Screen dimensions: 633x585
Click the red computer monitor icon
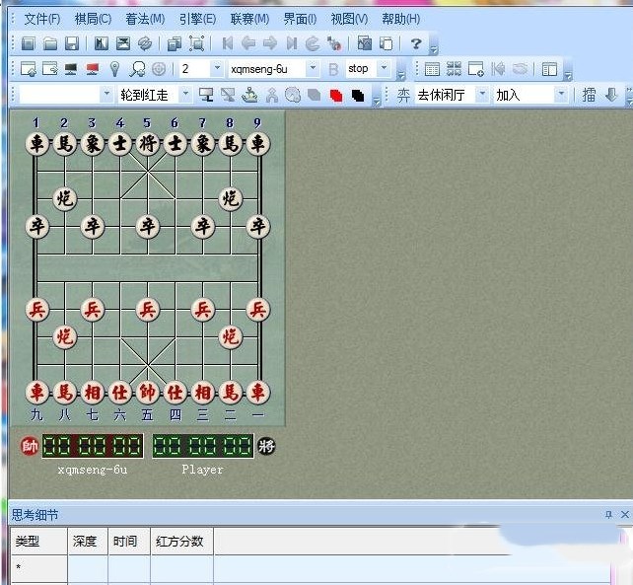[93, 69]
